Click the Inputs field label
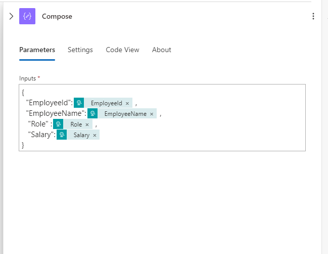 tap(28, 78)
